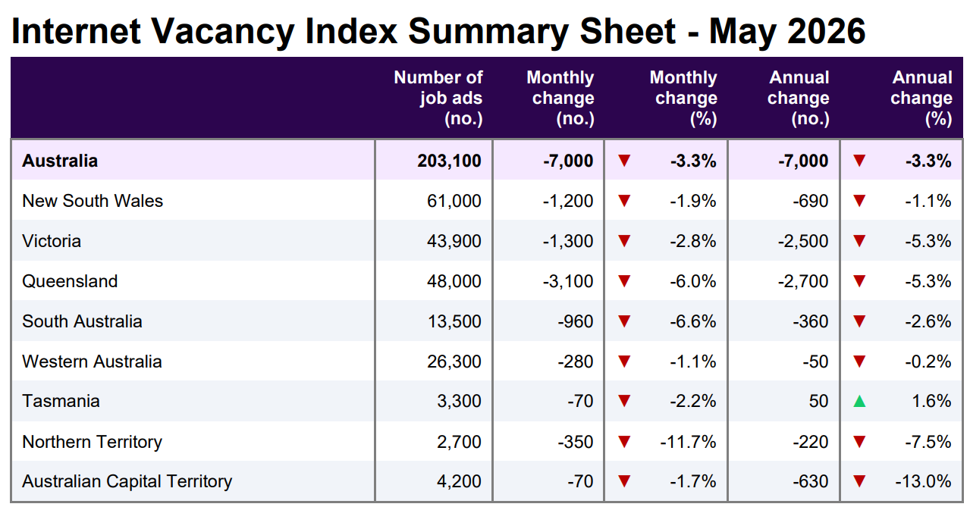Click the Monthly change (no.) column header
970x507 pixels.
click(x=560, y=98)
